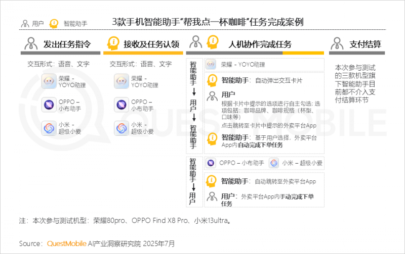
Task: Click the yellow assistant icon beside 接收及任务认领
Action: pos(113,43)
